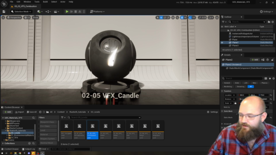This screenshot has width=276, height=155.
Task: Open the Window menu
Action: [x=27, y=2]
